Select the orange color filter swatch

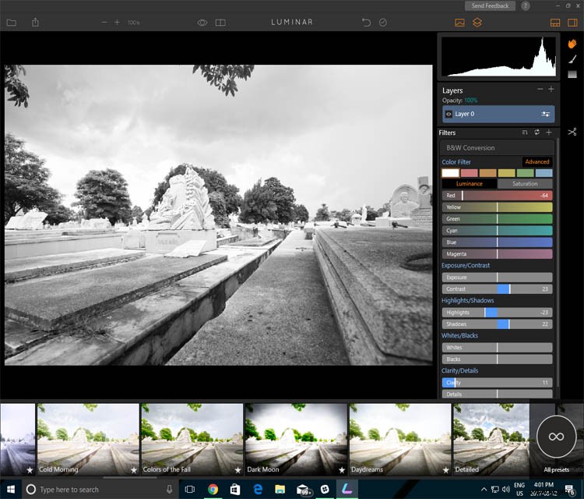[x=487, y=173]
